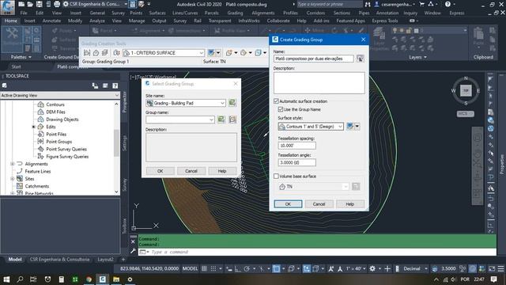The height and width of the screenshot is (285, 506).
Task: Select Contours in Toolspace tree
Action: [55, 104]
